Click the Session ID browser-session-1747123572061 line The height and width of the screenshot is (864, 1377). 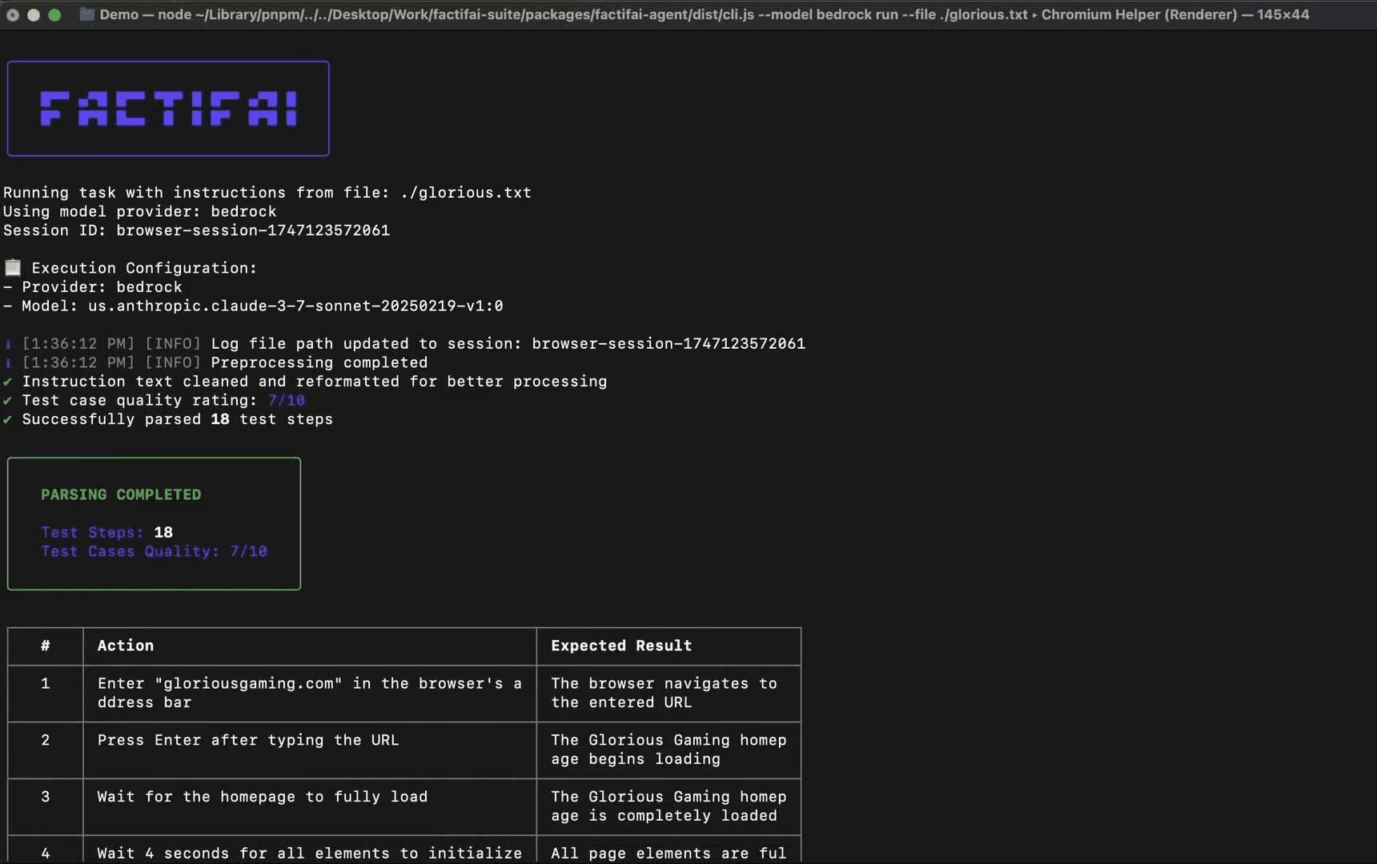click(x=197, y=230)
